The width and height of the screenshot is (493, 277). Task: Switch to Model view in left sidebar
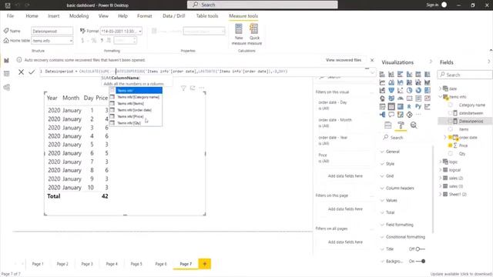[x=7, y=87]
